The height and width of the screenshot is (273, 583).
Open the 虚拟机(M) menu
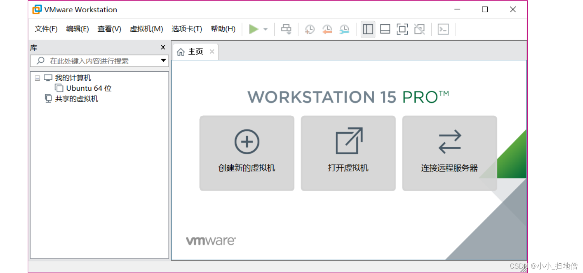point(146,29)
